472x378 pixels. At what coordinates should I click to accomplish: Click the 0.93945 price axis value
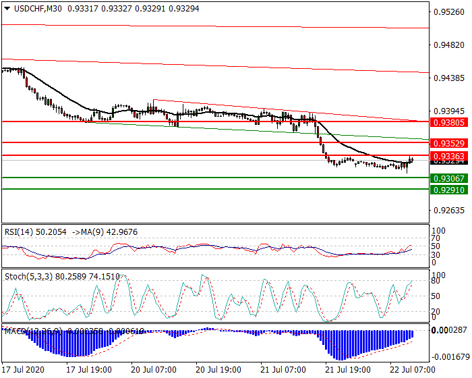pos(449,111)
